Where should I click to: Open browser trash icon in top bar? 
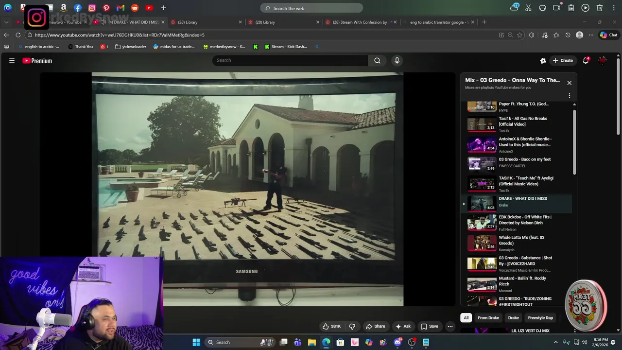(x=600, y=8)
